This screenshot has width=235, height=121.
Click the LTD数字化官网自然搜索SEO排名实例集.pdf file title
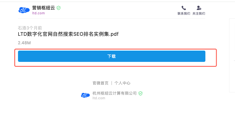68,34
